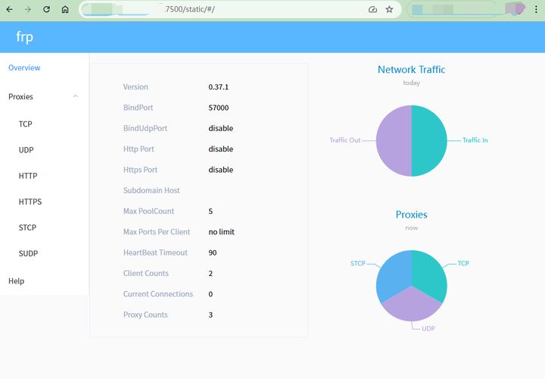Click the browser back arrow icon
Image resolution: width=545 pixels, height=379 pixels.
point(9,9)
